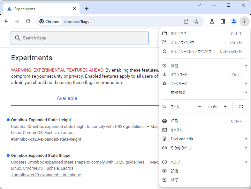The image size is (251, 189).
Task: Expand the ブックマーク submenu
Action: point(204,83)
